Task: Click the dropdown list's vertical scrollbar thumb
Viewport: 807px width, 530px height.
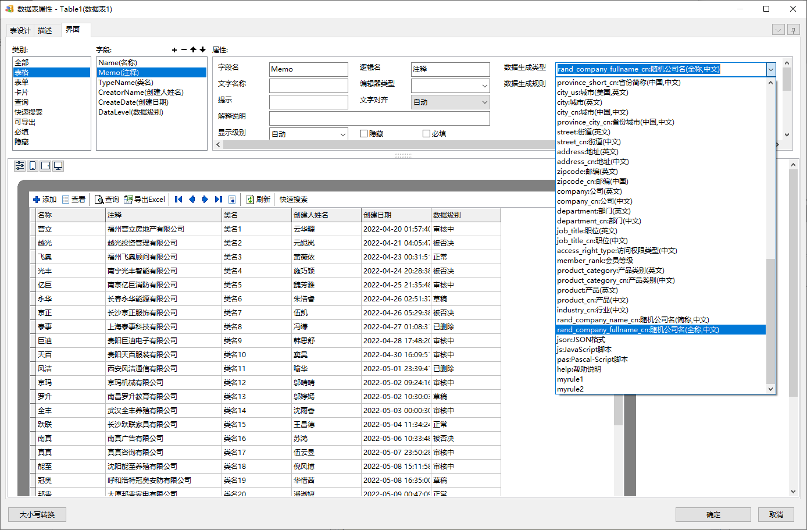Action: click(771, 321)
